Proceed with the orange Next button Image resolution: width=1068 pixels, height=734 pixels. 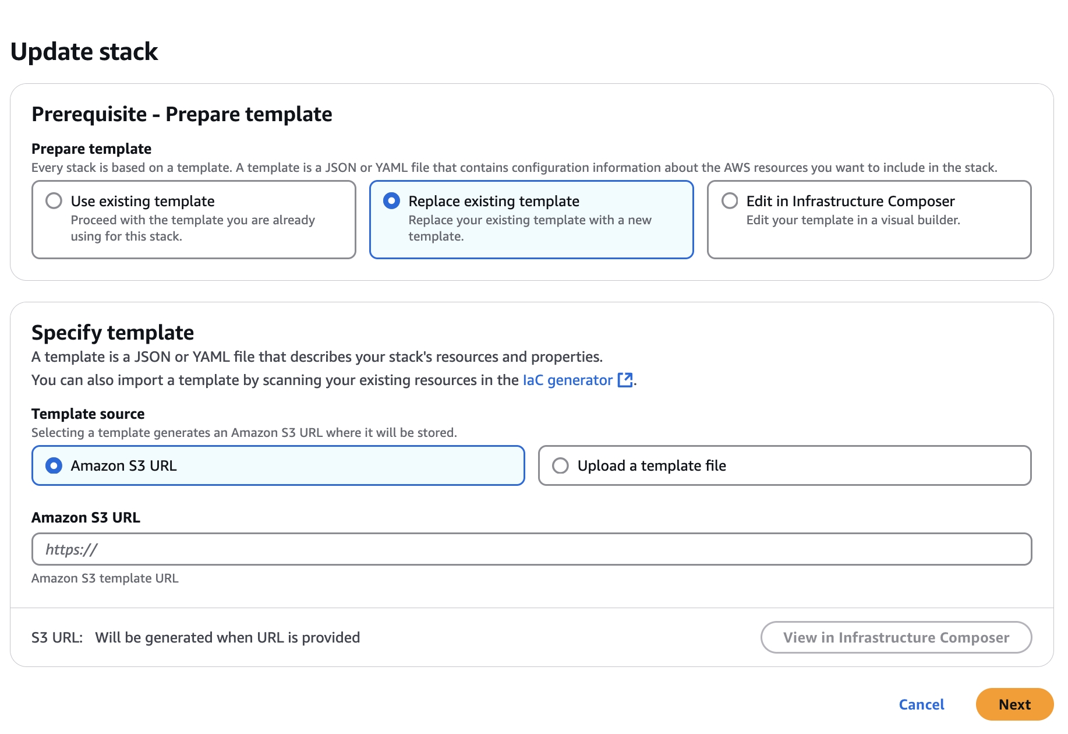point(1014,704)
